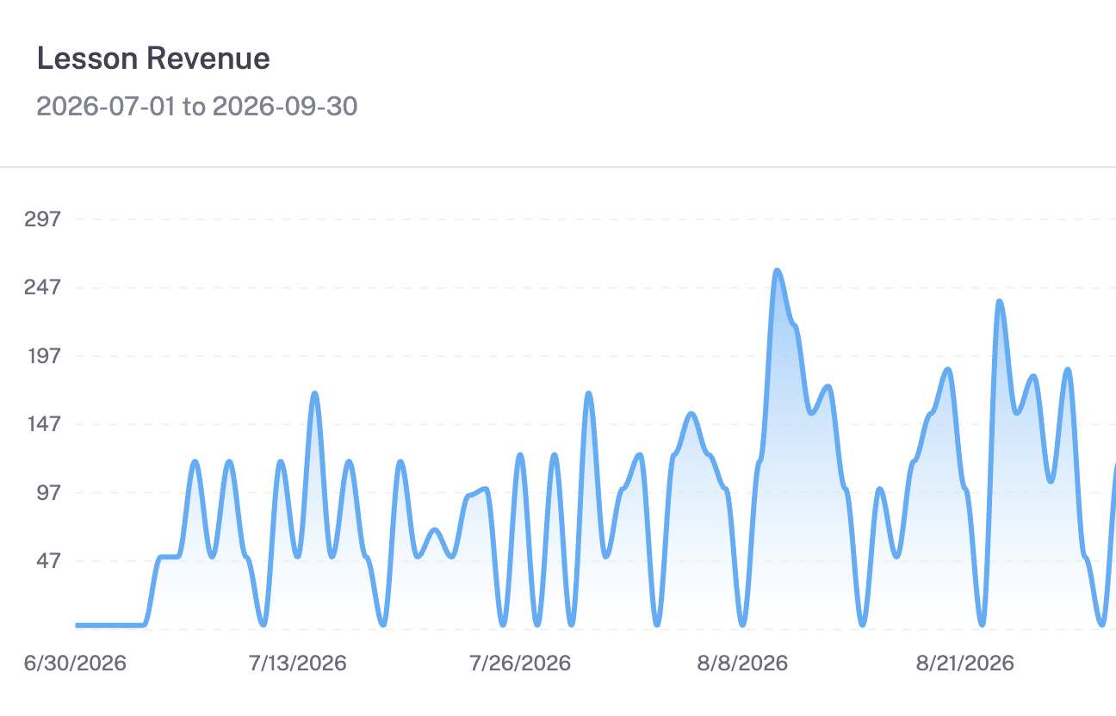1116x716 pixels.
Task: Click the y-axis label "147"
Action: point(44,424)
